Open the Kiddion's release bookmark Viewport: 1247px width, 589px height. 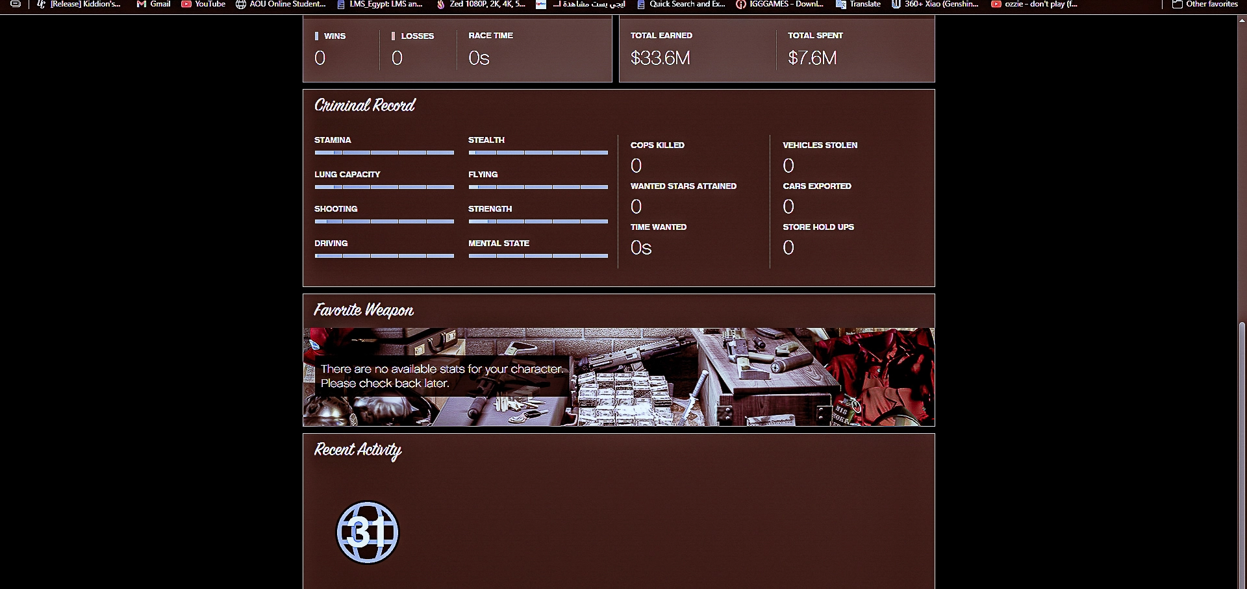(x=79, y=4)
